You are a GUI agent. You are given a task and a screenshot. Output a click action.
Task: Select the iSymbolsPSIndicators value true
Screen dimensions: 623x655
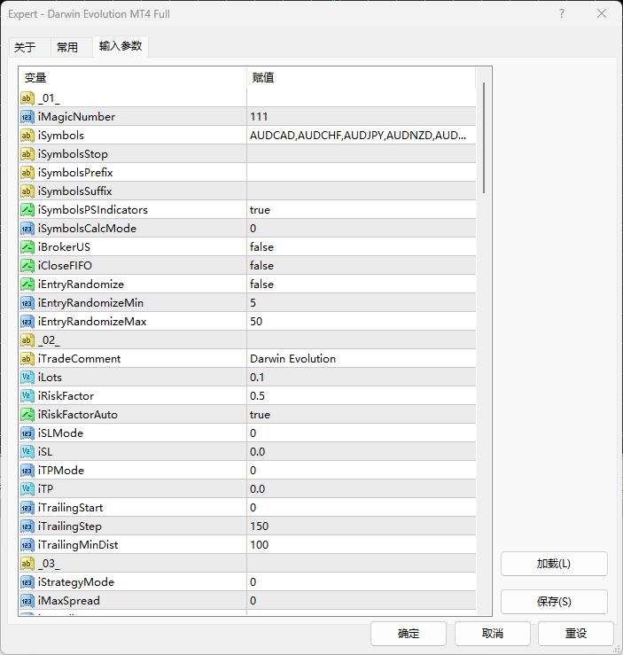[x=260, y=210]
